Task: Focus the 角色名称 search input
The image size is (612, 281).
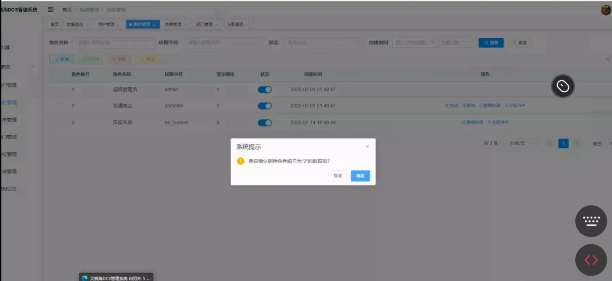Action: coord(114,42)
